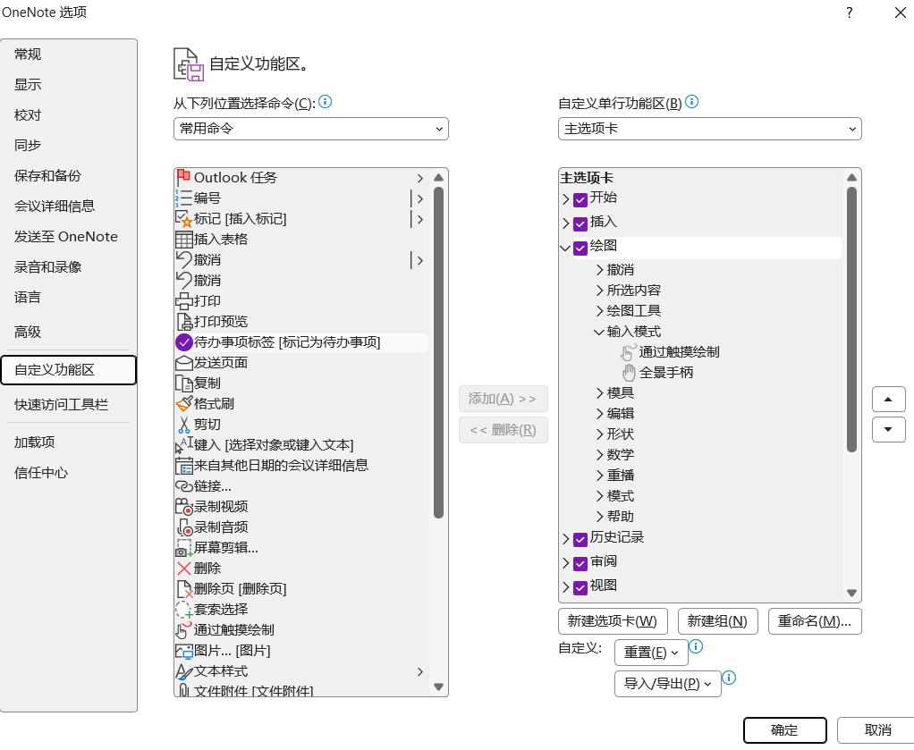Select the 编号 numbering list icon
Image resolution: width=914 pixels, height=750 pixels.
pos(183,198)
